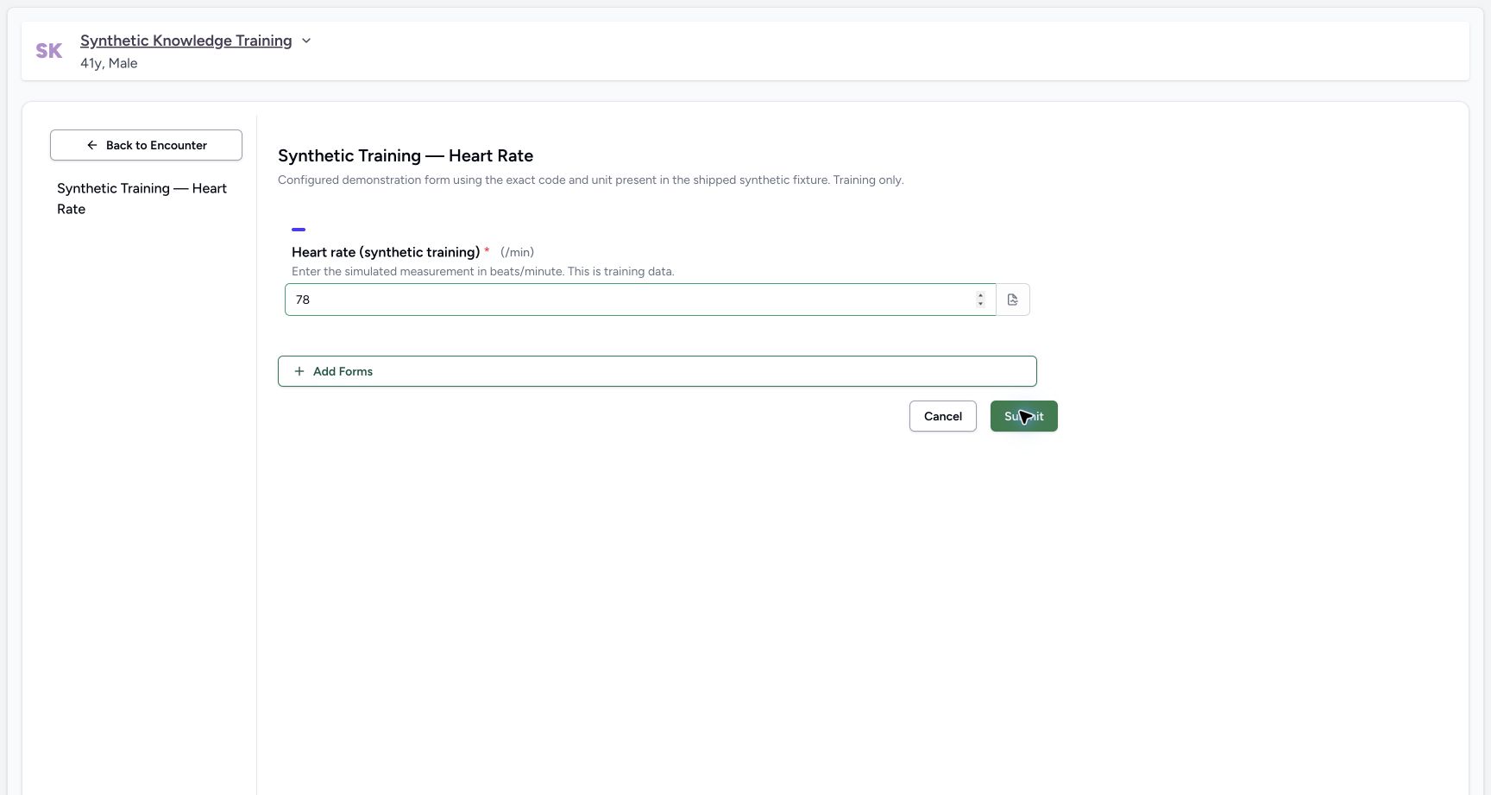Screen dimensions: 1491x795
Task: Decrement heart rate using spinner down arrow
Action: (x=980, y=304)
